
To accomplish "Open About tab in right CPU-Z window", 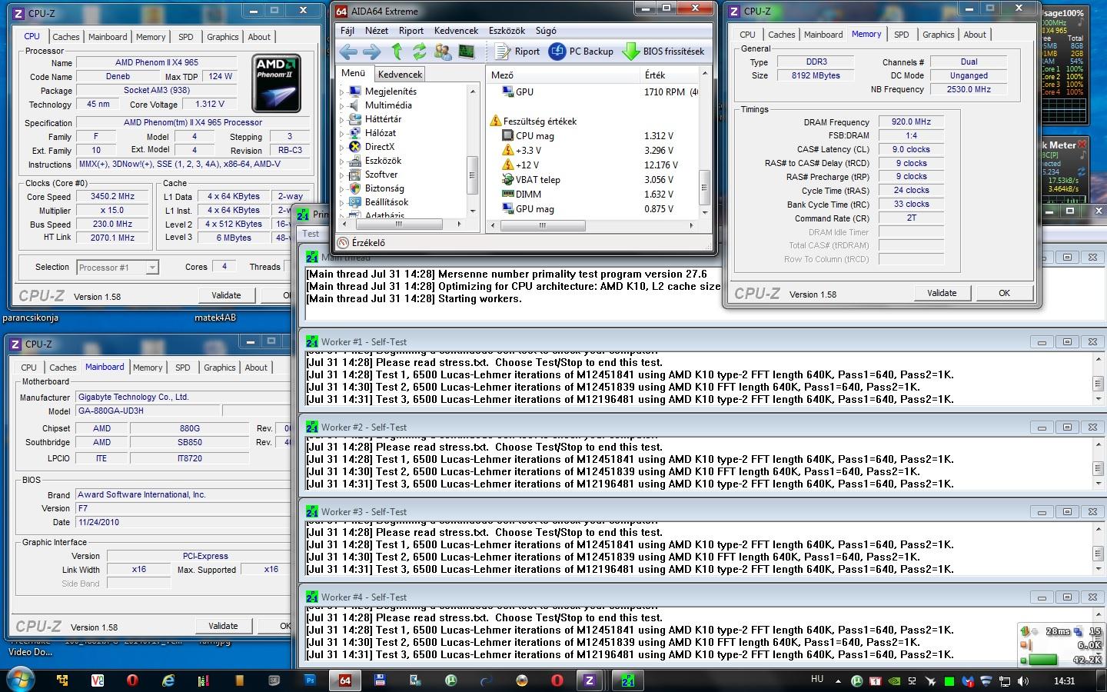I will pos(975,35).
